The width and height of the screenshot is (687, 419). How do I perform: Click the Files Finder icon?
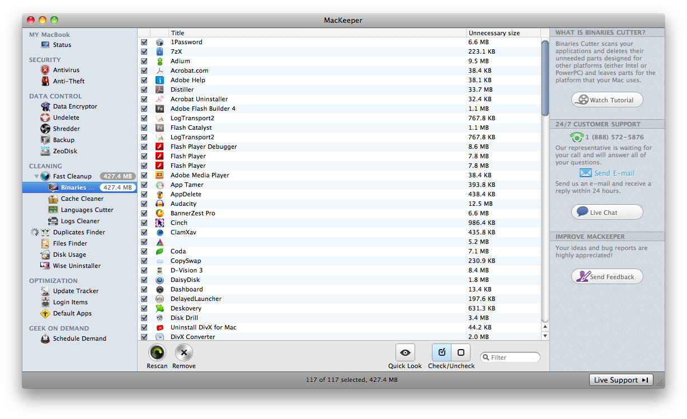(x=45, y=243)
